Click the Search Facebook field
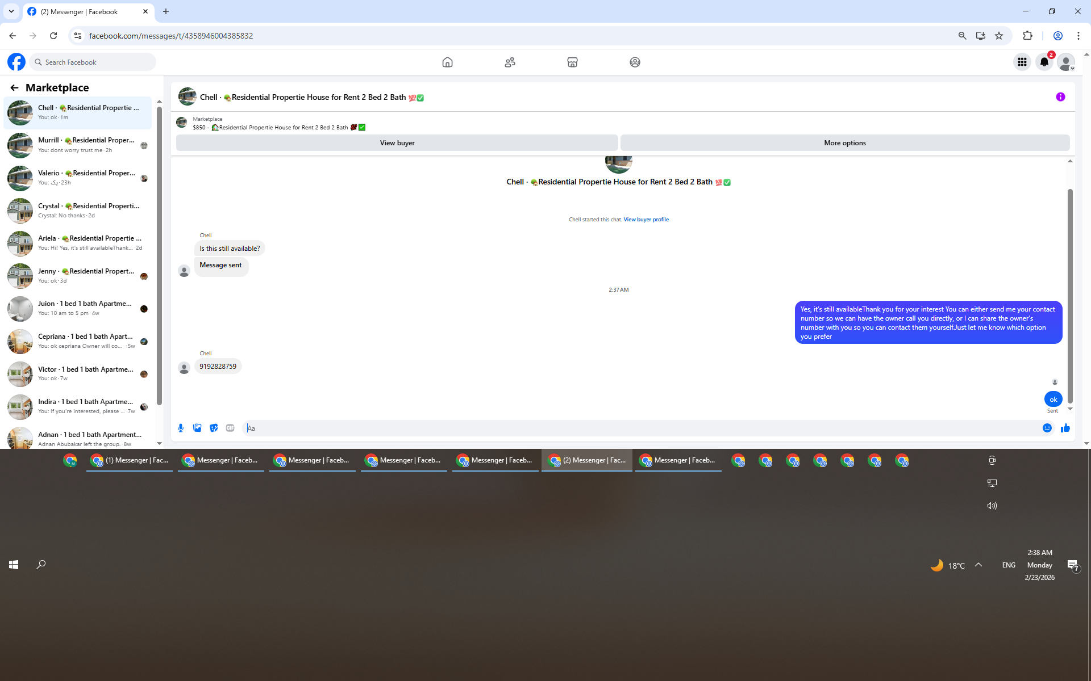This screenshot has width=1091, height=681. tap(93, 62)
